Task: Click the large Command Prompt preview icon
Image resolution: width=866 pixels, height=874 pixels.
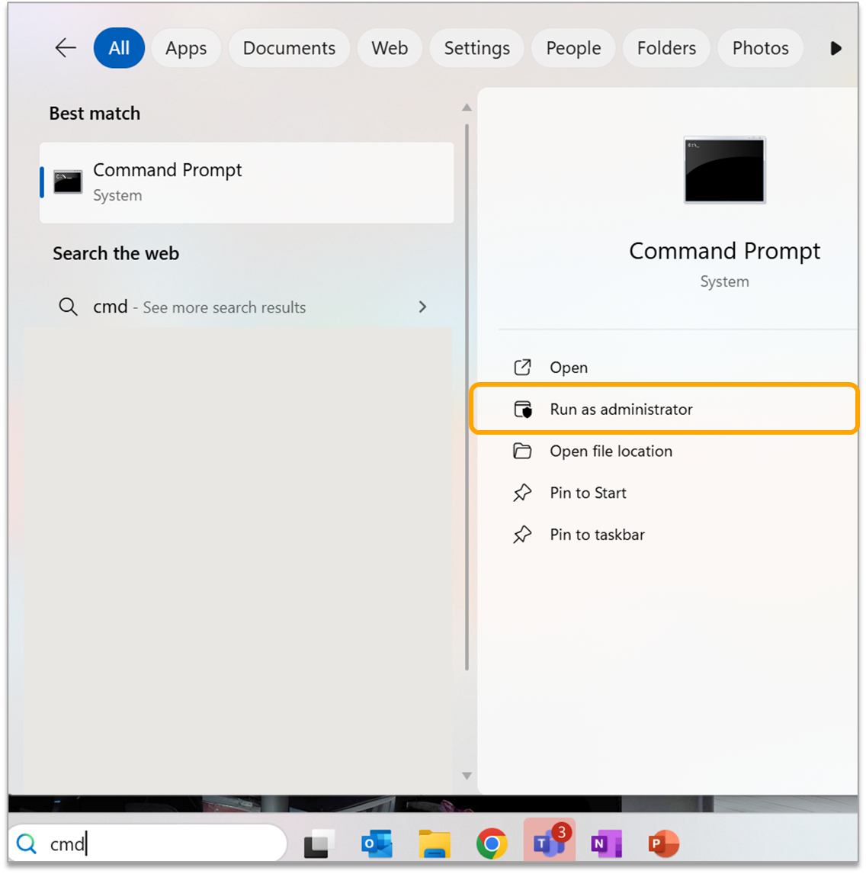Action: 724,170
